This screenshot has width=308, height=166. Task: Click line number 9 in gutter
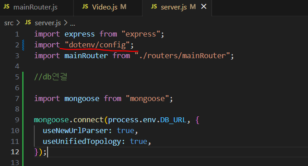point(17,120)
